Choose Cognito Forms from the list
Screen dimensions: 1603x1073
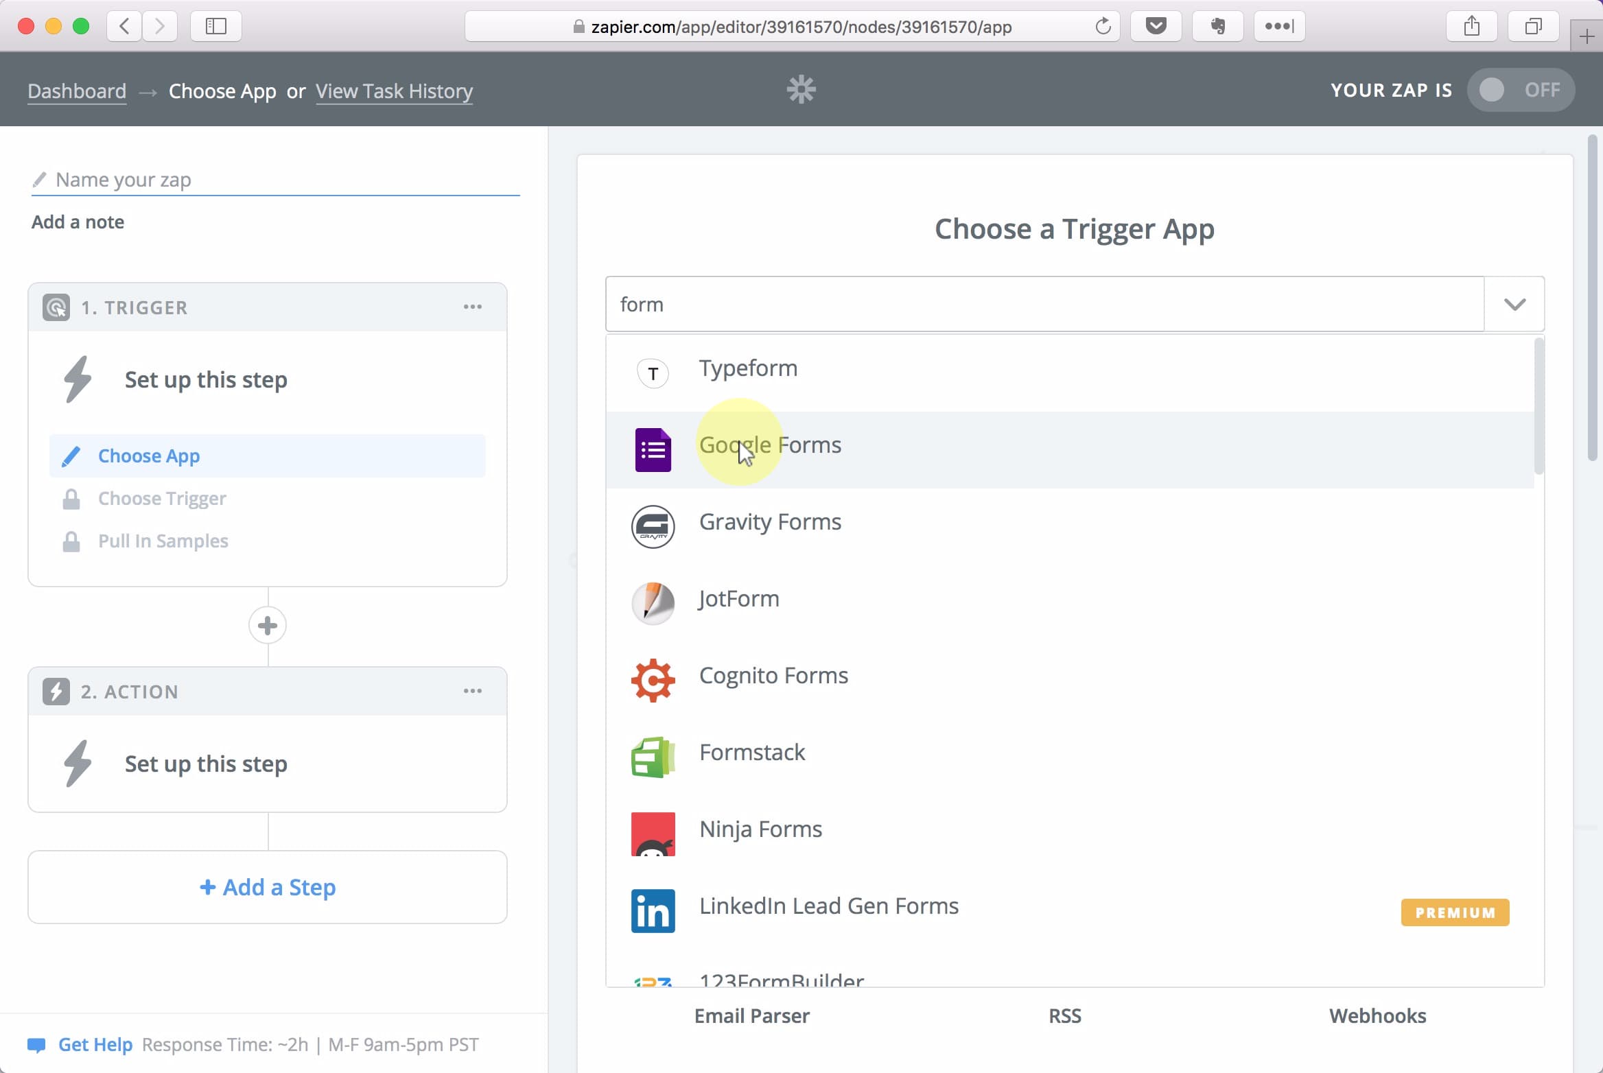click(x=1070, y=681)
